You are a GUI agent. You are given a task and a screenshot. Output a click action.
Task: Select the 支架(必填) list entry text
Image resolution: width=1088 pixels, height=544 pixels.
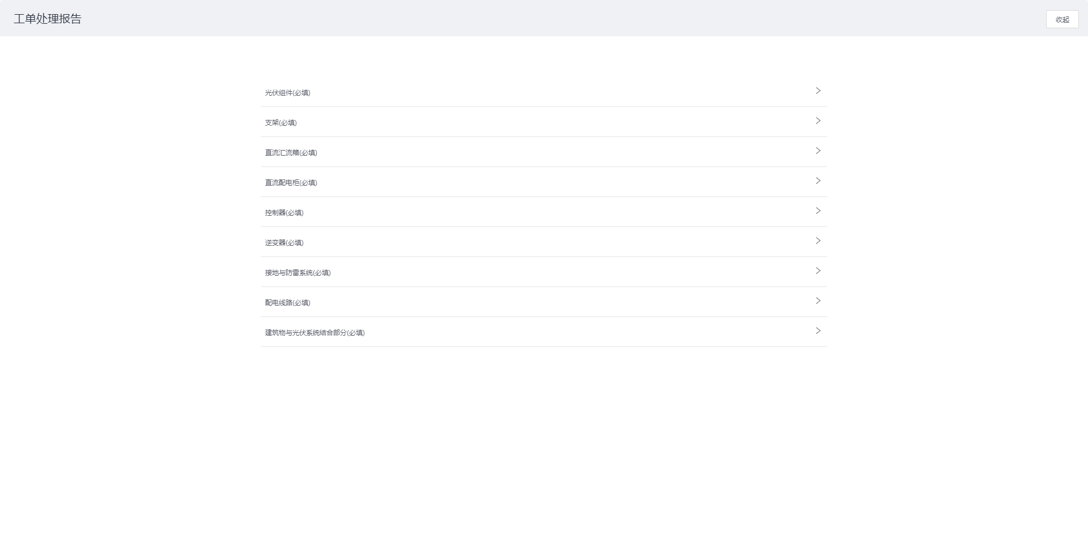(280, 123)
